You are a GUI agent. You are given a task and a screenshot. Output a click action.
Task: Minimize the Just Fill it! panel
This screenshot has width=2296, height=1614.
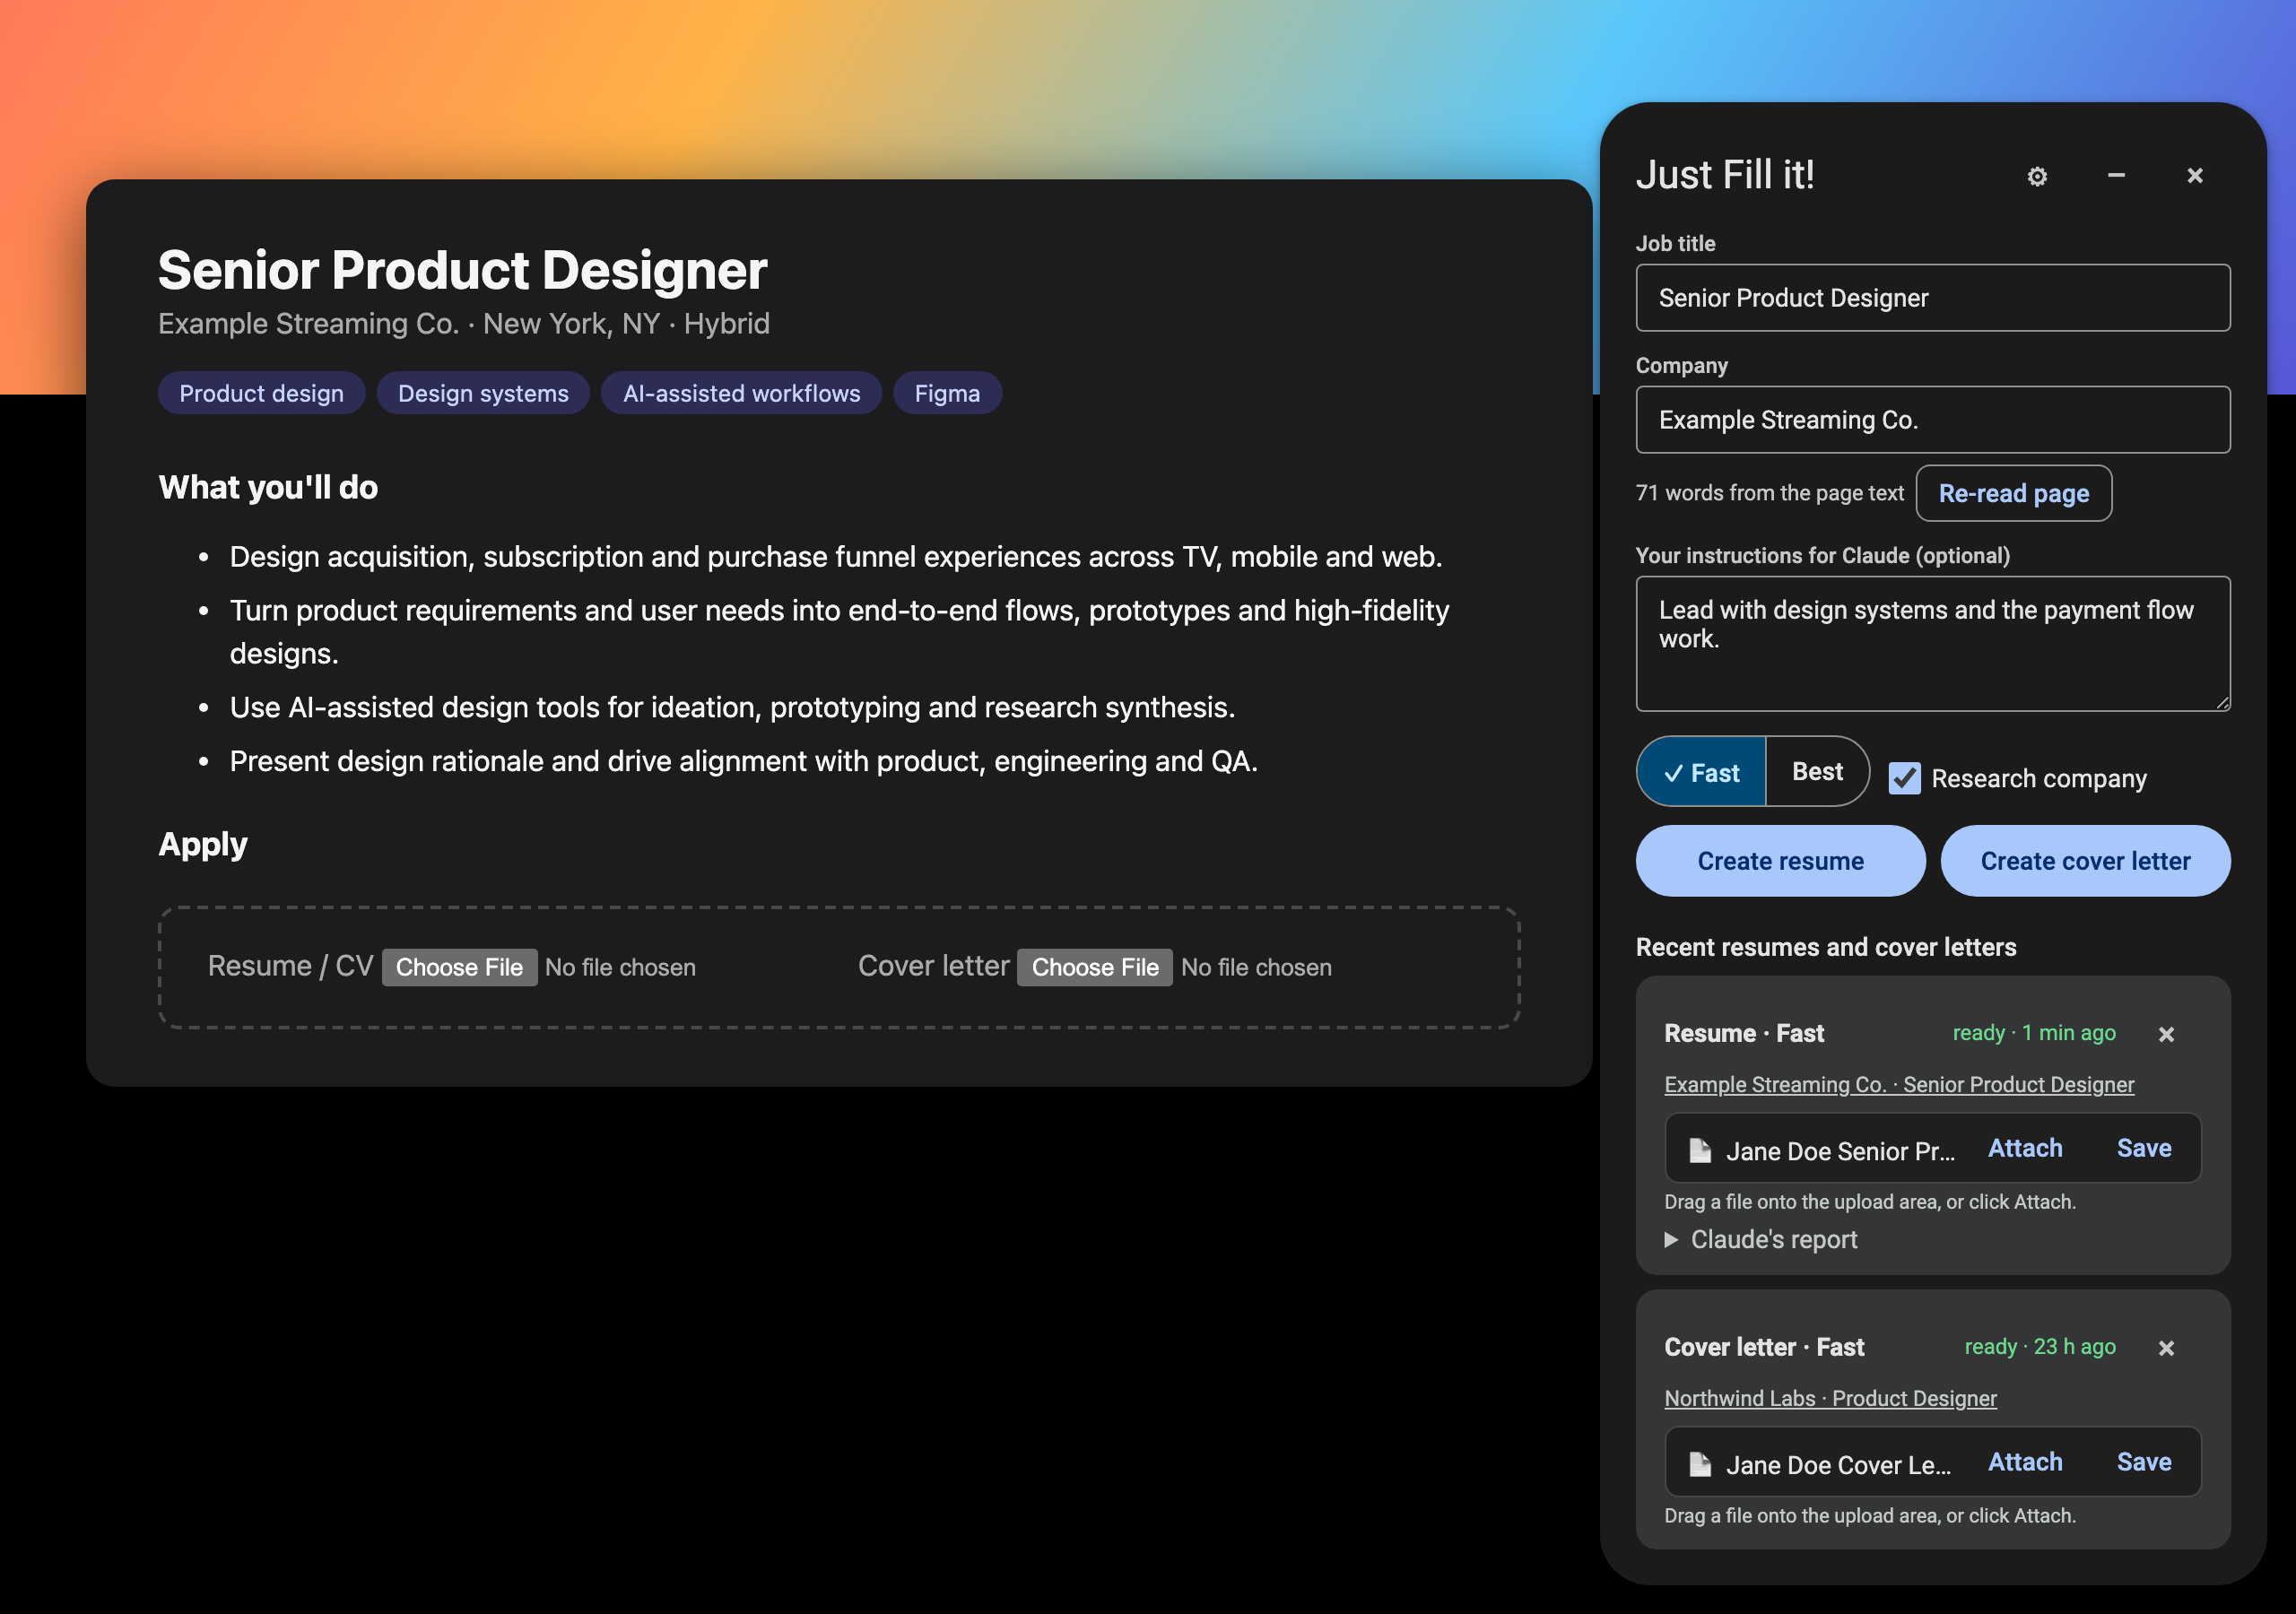tap(2116, 176)
